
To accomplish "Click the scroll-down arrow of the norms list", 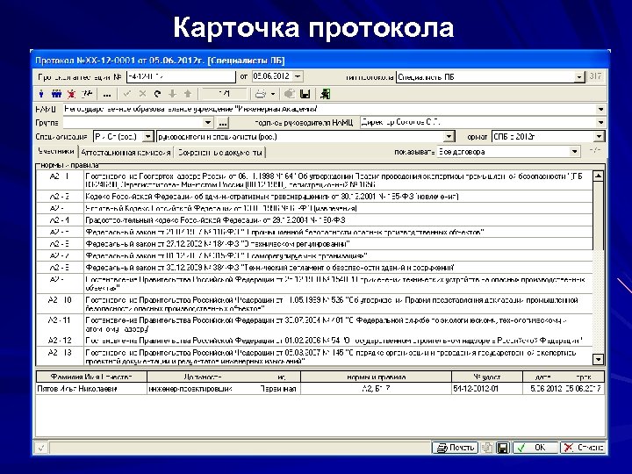I will coord(598,359).
